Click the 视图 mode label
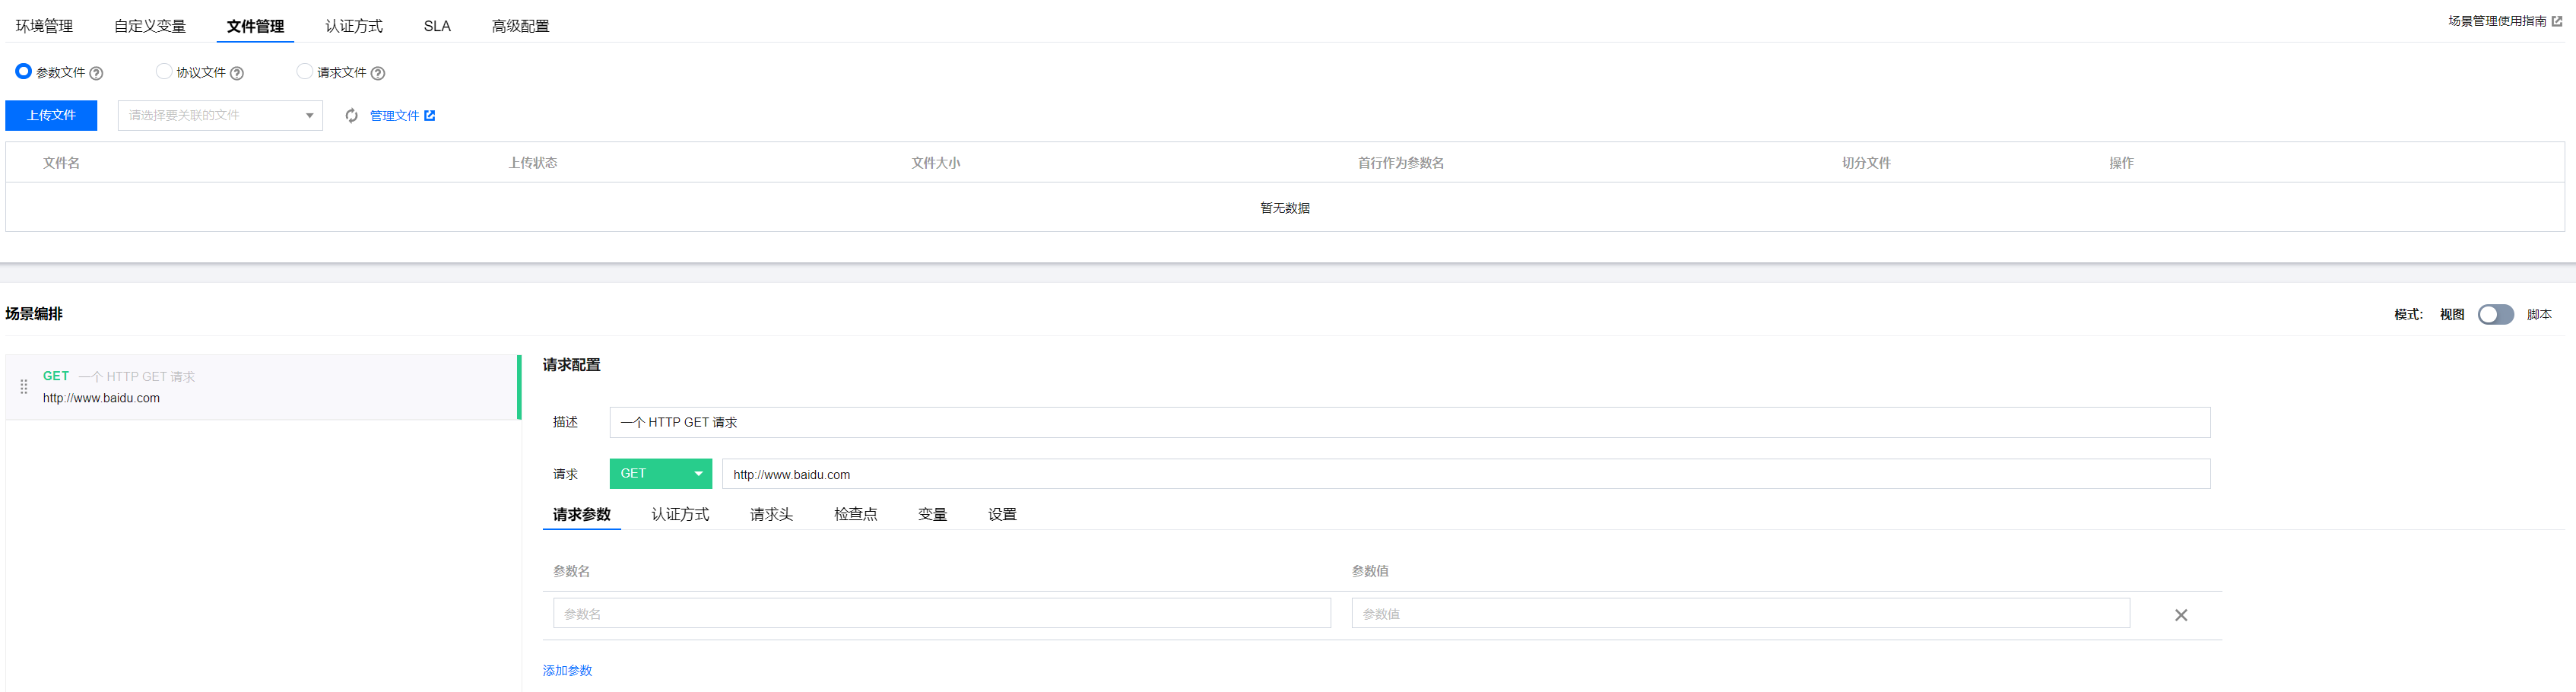 (x=2451, y=315)
